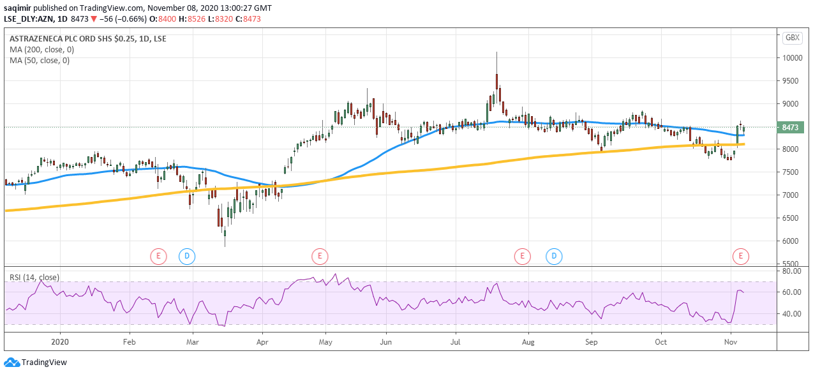
Task: Click the current price tag 8473
Action: pyautogui.click(x=791, y=128)
